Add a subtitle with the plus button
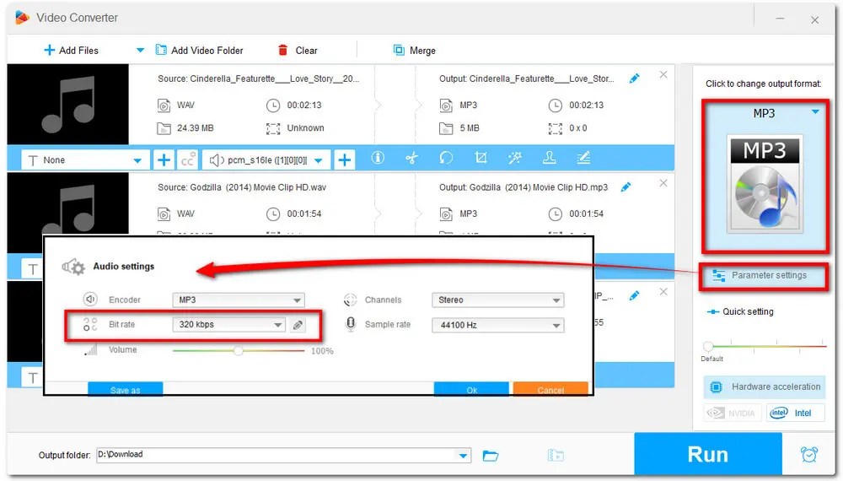This screenshot has width=843, height=481. click(x=164, y=160)
